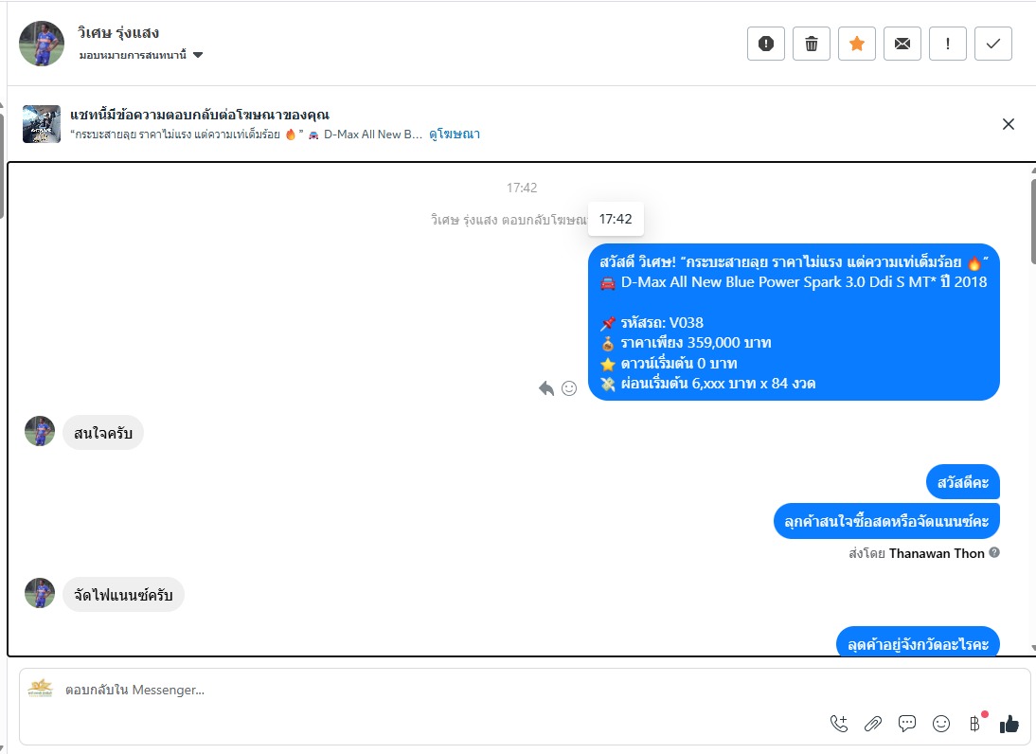This screenshot has width=1036, height=754.
Task: Dismiss the ad reply banner
Action: click(x=1009, y=124)
